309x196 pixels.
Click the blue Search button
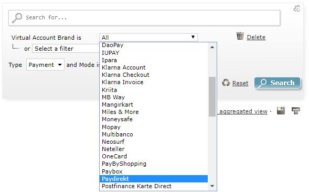(278, 83)
